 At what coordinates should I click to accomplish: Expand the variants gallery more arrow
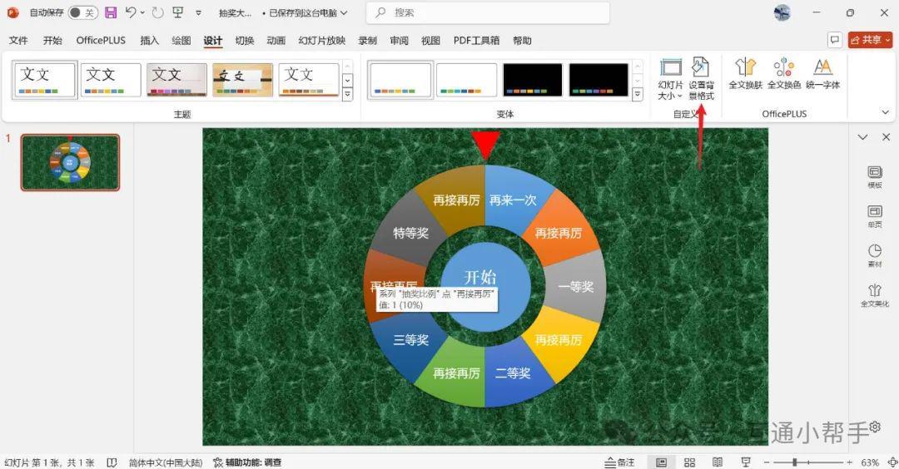coord(638,95)
